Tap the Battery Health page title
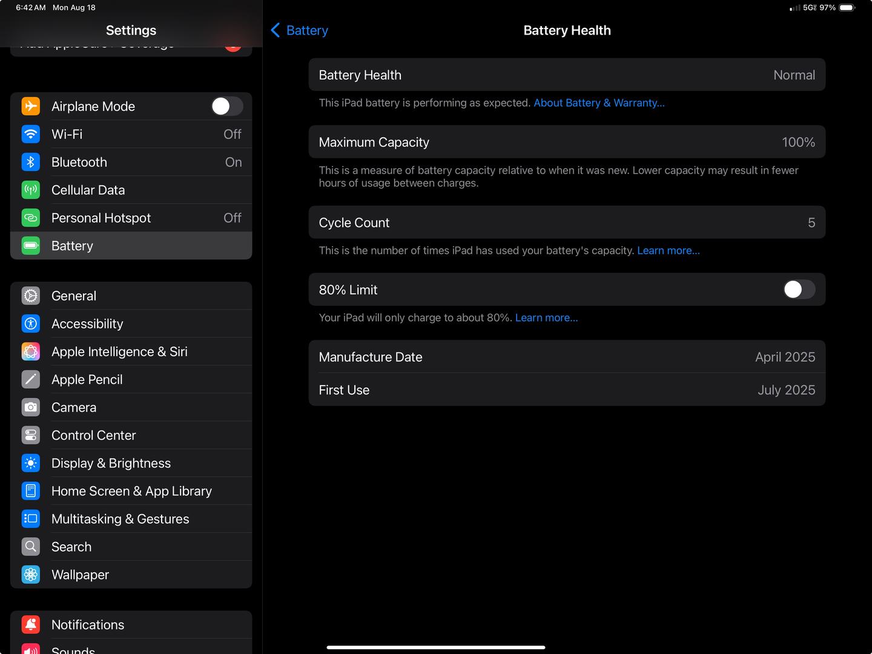Screen dimensions: 872x654 [567, 30]
